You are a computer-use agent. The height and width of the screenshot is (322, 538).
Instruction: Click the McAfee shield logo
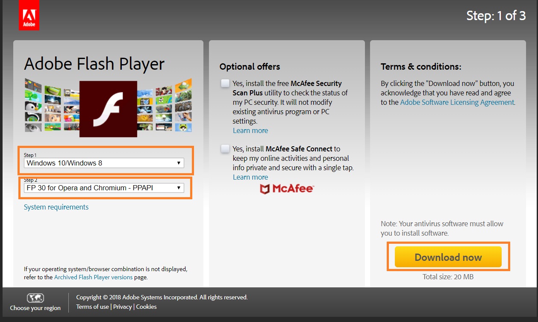[265, 189]
